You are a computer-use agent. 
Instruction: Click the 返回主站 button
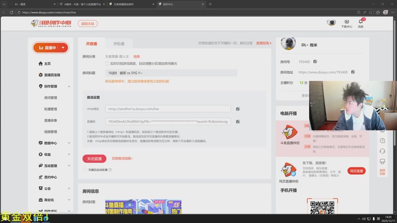(x=88, y=23)
